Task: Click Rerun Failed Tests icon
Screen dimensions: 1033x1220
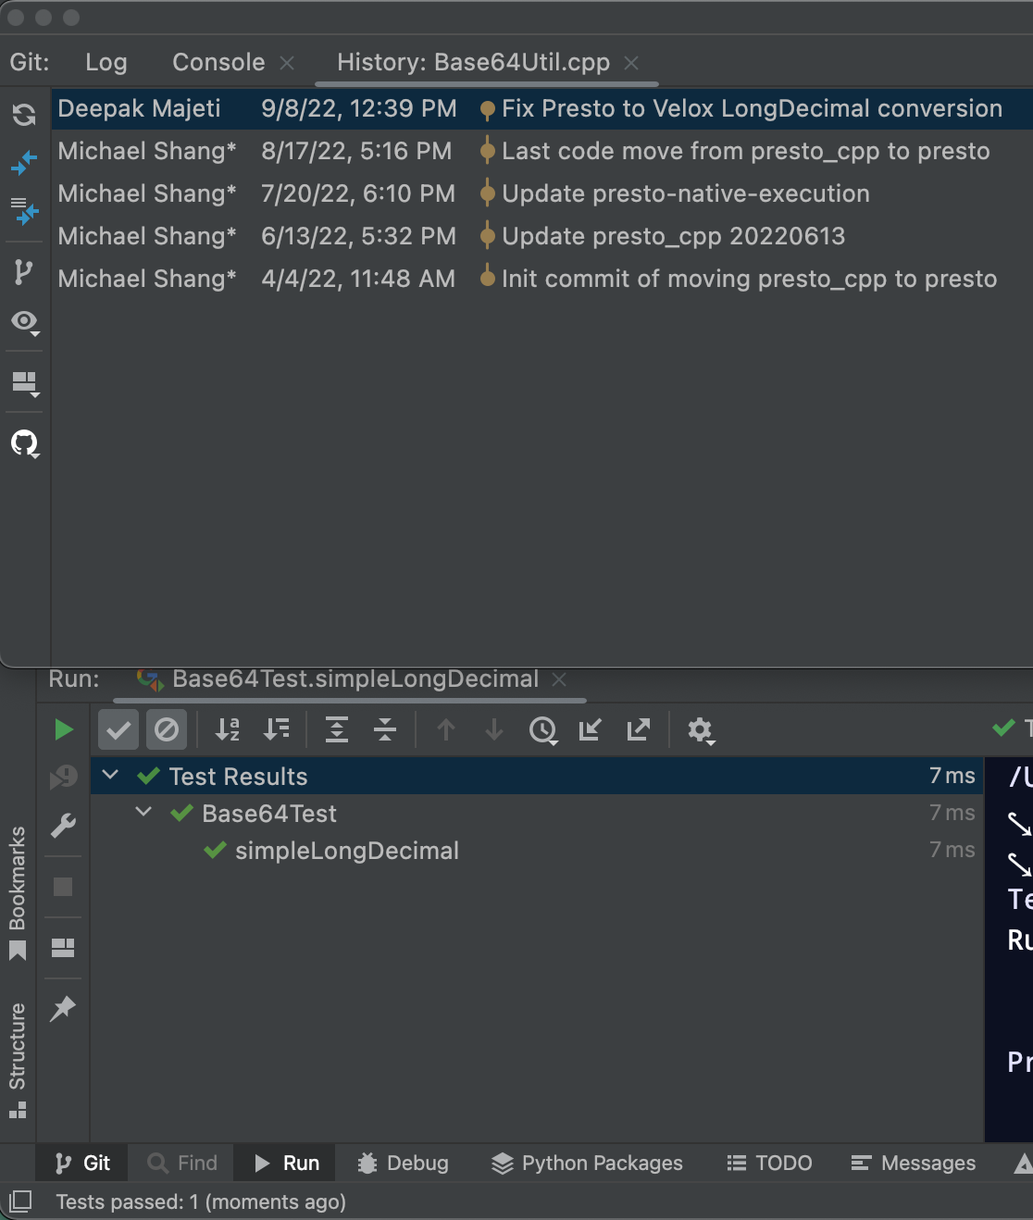Action: pos(63,777)
